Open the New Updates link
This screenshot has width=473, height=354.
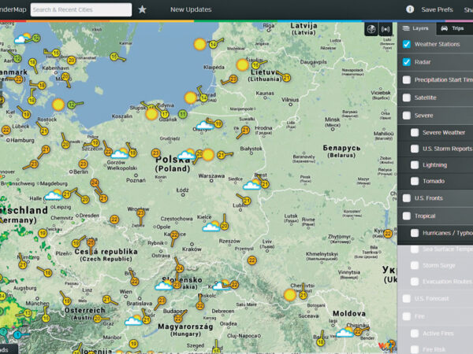(191, 9)
